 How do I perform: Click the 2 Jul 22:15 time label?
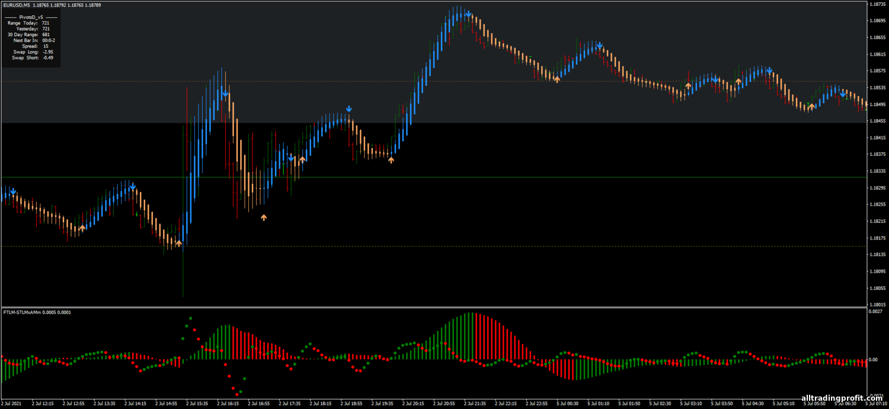pyautogui.click(x=505, y=404)
